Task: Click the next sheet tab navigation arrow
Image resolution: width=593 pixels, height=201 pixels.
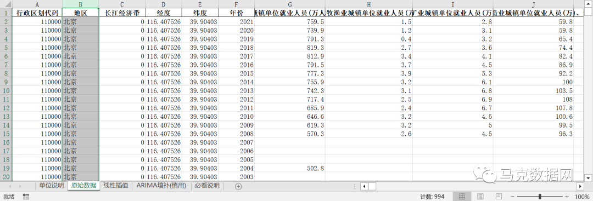Action: (20, 186)
